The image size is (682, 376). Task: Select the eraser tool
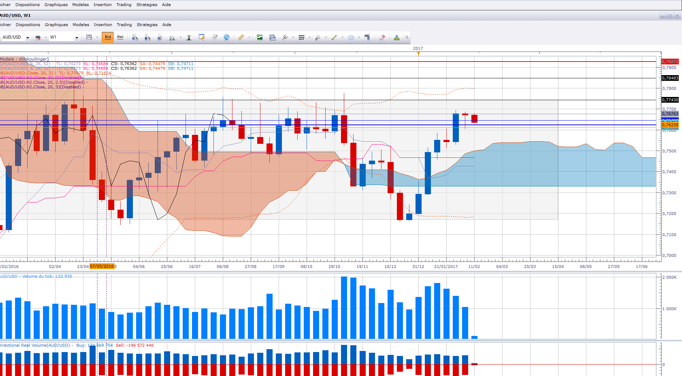[382, 37]
